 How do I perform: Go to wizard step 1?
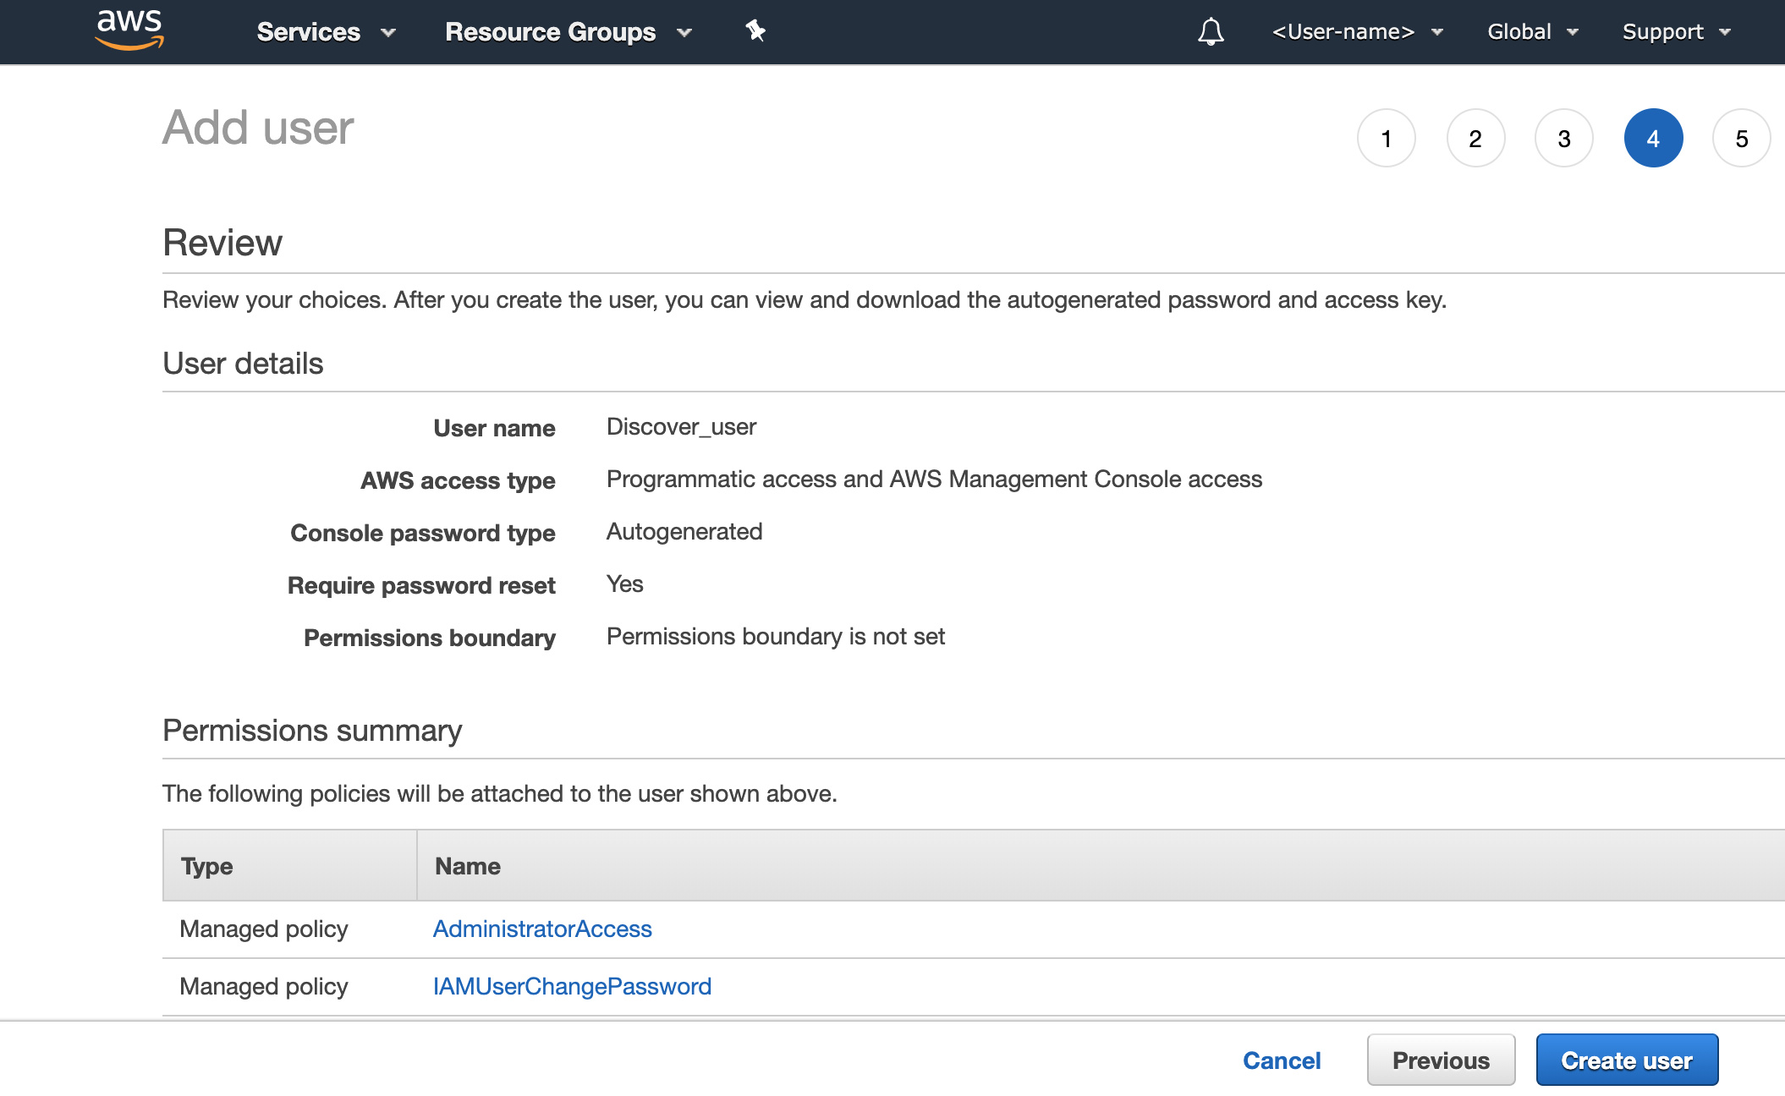(1387, 138)
